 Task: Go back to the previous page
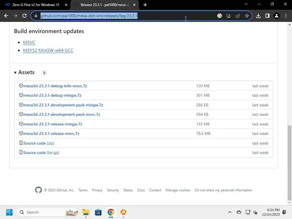6,16
